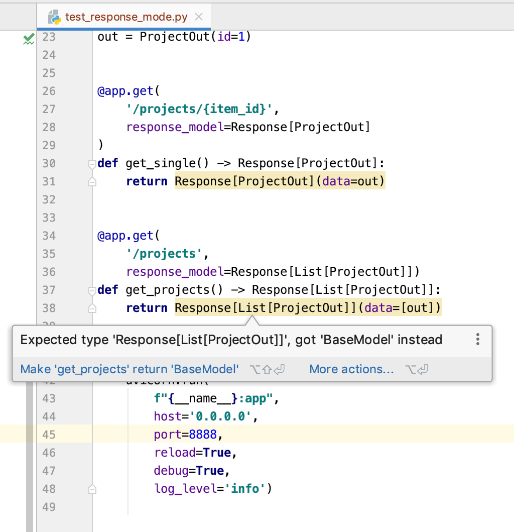Open the More actions... link in the tooltip

click(351, 369)
